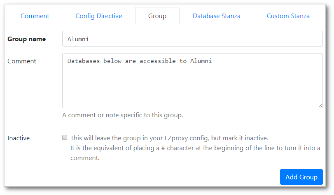This screenshot has width=334, height=195.
Task: Click the 'This will leave the group' checkbox text
Action: (169, 138)
